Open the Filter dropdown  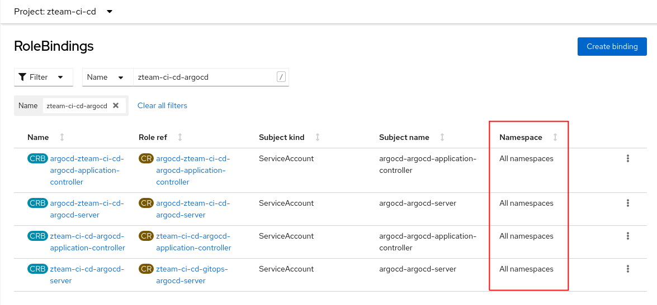(x=44, y=77)
